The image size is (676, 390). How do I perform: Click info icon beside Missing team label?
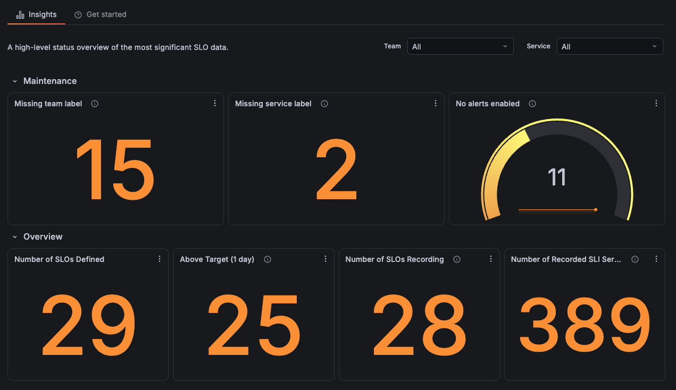tap(95, 104)
